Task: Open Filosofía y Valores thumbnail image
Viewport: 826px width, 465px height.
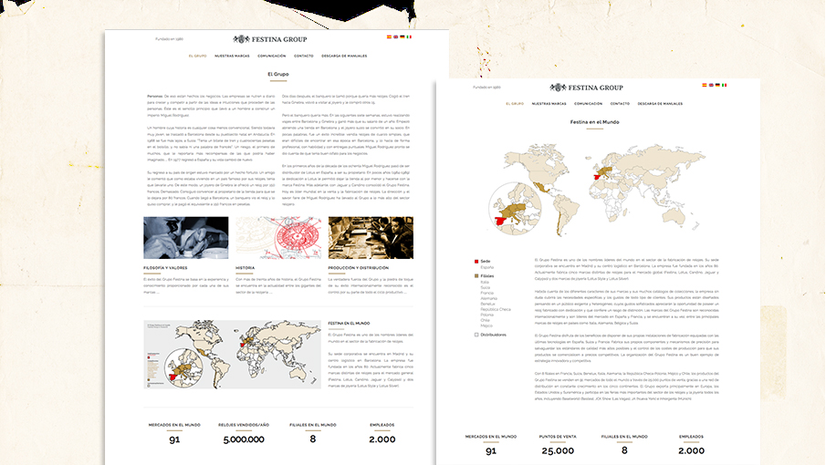Action: click(x=186, y=238)
